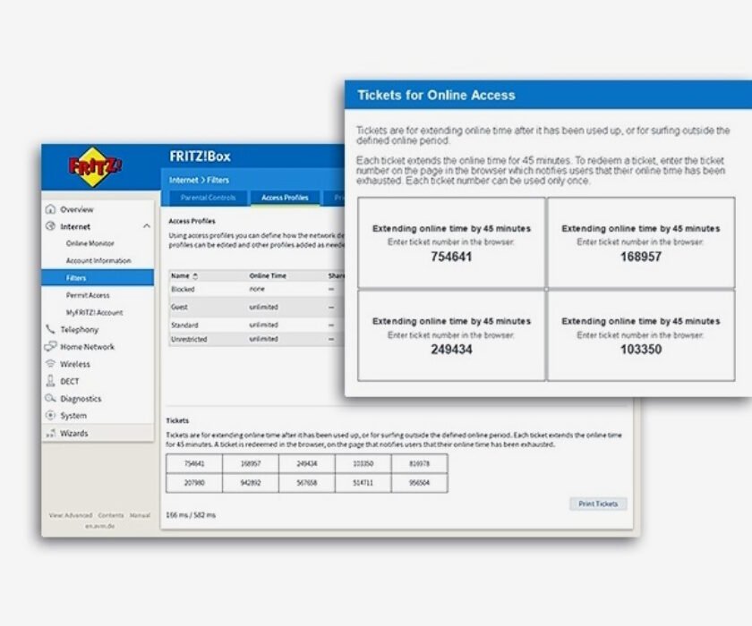This screenshot has width=752, height=626.
Task: Open the Contents link in footer
Action: coord(111,515)
